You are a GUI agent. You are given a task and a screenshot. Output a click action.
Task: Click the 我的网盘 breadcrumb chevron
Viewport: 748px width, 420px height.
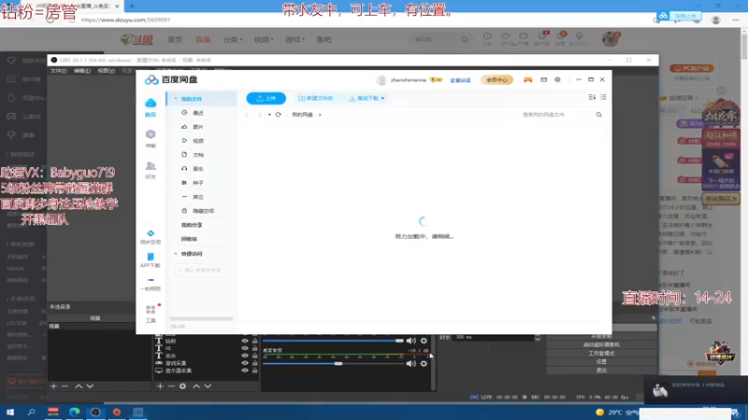[320, 115]
